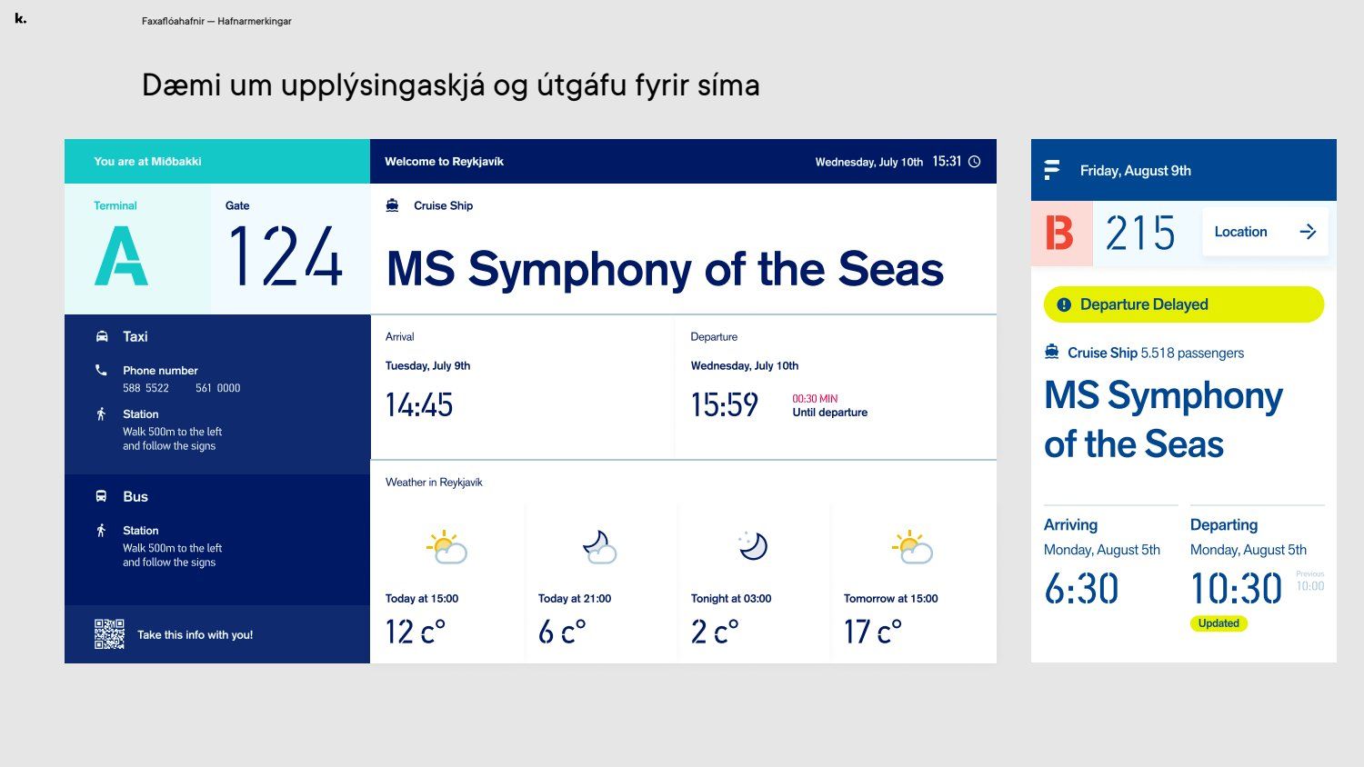Click the red terminal B badge
The height and width of the screenshot is (767, 1364).
pyautogui.click(x=1060, y=233)
